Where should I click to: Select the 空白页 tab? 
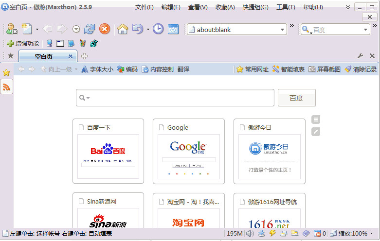coord(48,56)
